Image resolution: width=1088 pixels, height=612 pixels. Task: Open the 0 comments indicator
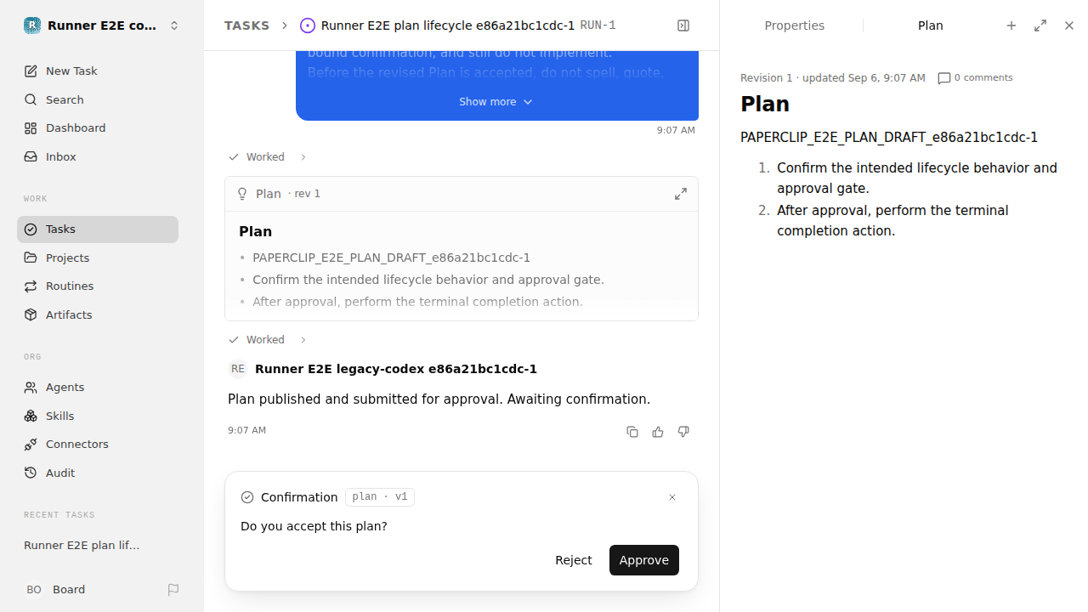[975, 77]
